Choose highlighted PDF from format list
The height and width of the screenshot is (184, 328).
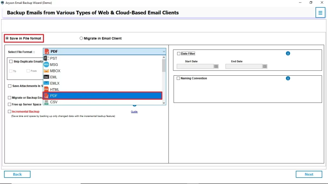102,96
